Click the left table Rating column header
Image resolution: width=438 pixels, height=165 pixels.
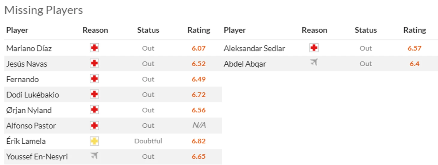[x=199, y=30]
